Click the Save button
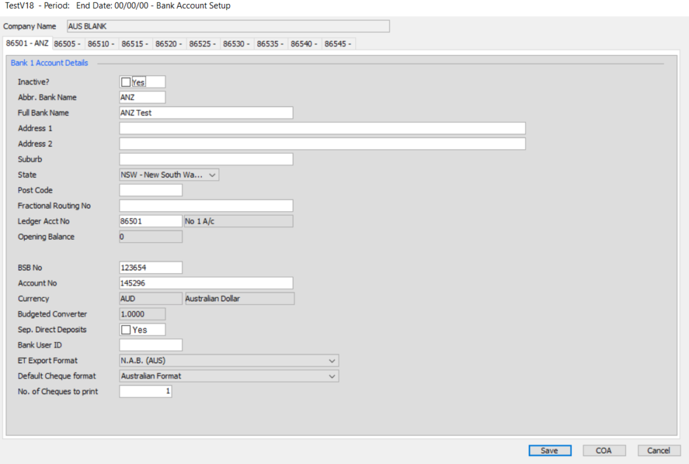689x464 pixels. [550, 450]
